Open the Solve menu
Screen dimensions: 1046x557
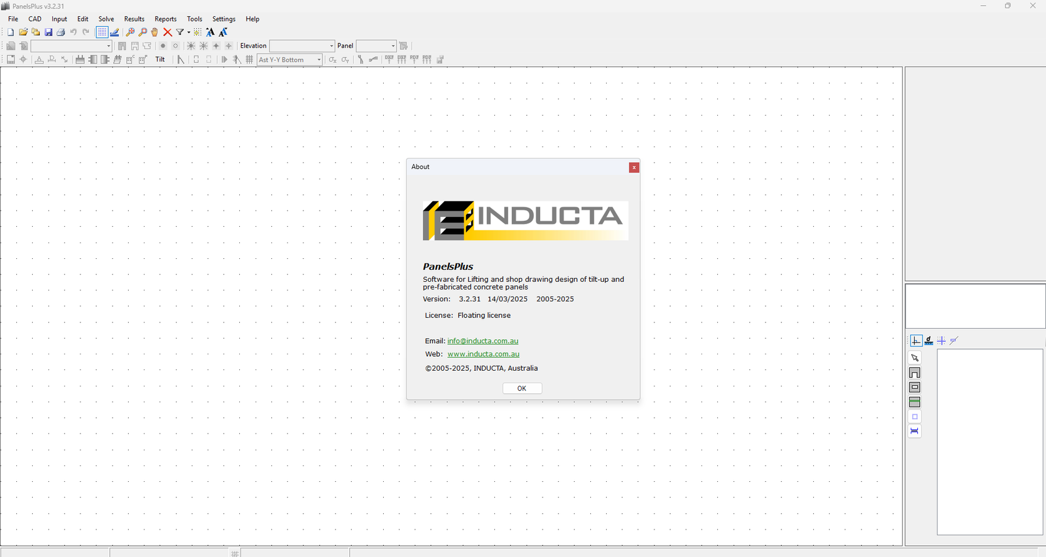(107, 19)
